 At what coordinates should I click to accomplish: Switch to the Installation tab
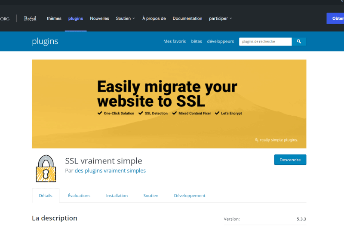click(x=117, y=196)
